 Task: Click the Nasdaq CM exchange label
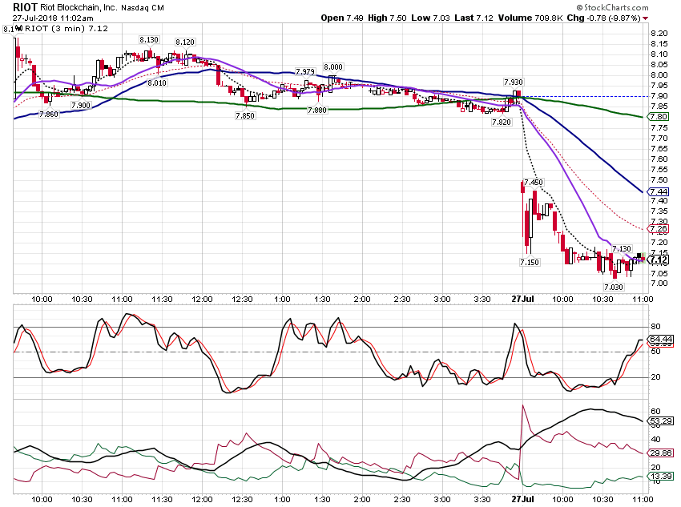[143, 8]
